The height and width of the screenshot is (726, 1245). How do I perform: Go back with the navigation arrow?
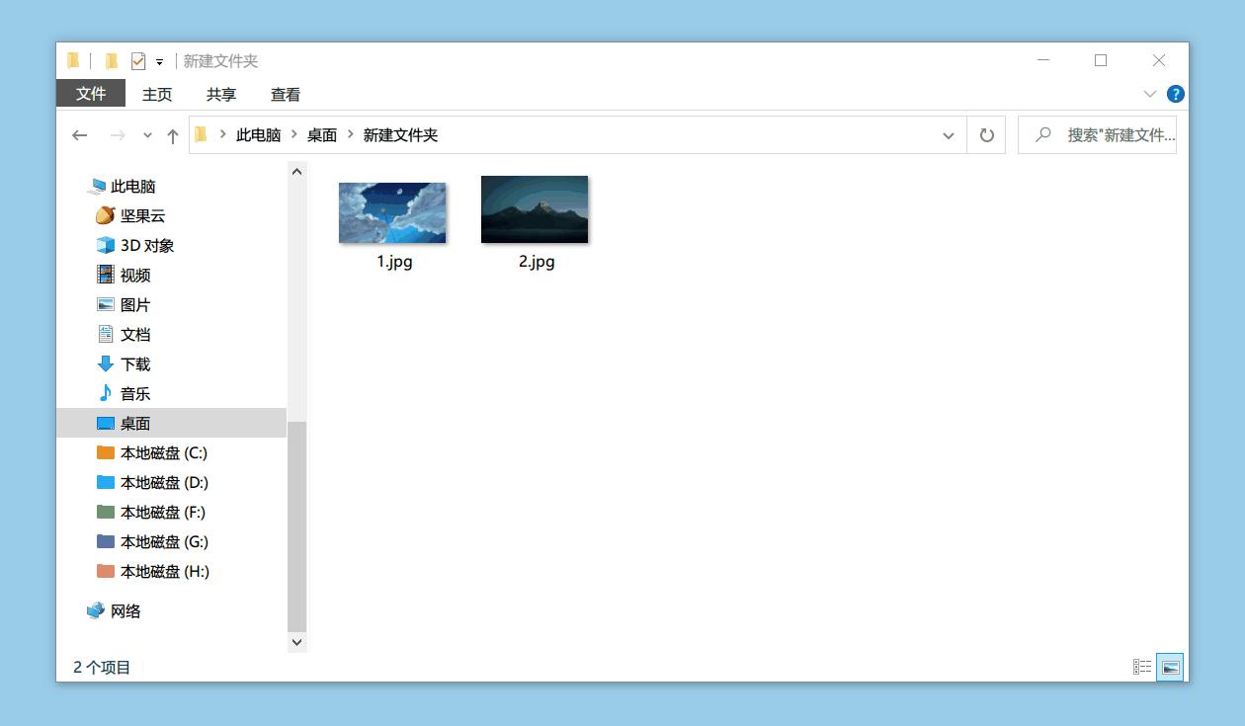(x=80, y=134)
